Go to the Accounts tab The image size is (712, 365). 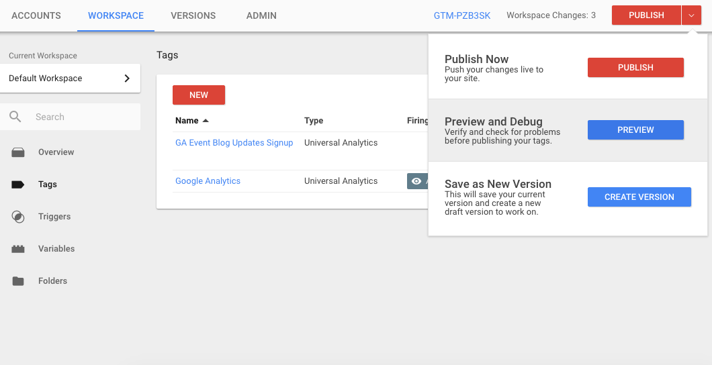tap(36, 15)
